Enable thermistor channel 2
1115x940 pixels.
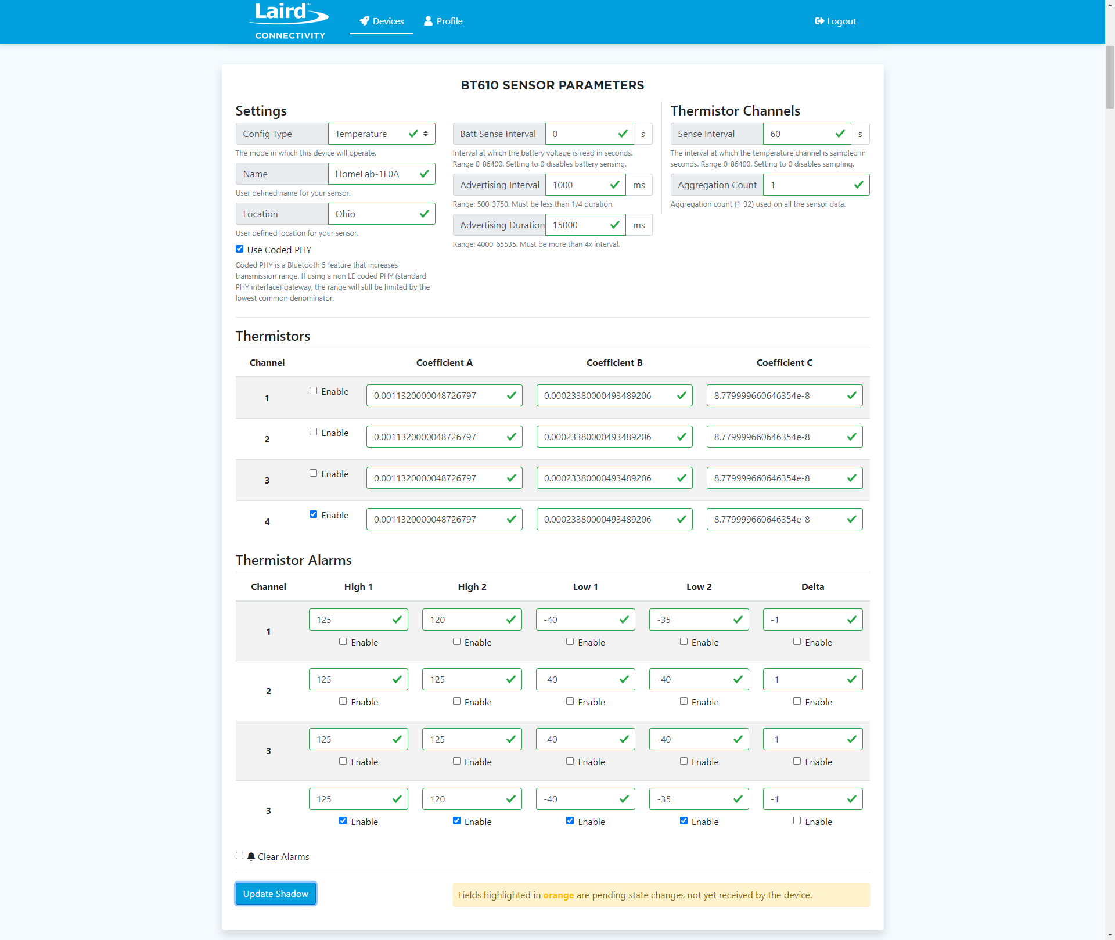coord(313,432)
